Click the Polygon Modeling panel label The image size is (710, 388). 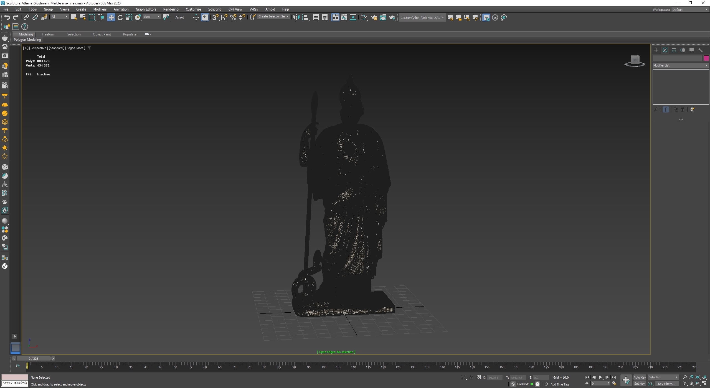(27, 40)
